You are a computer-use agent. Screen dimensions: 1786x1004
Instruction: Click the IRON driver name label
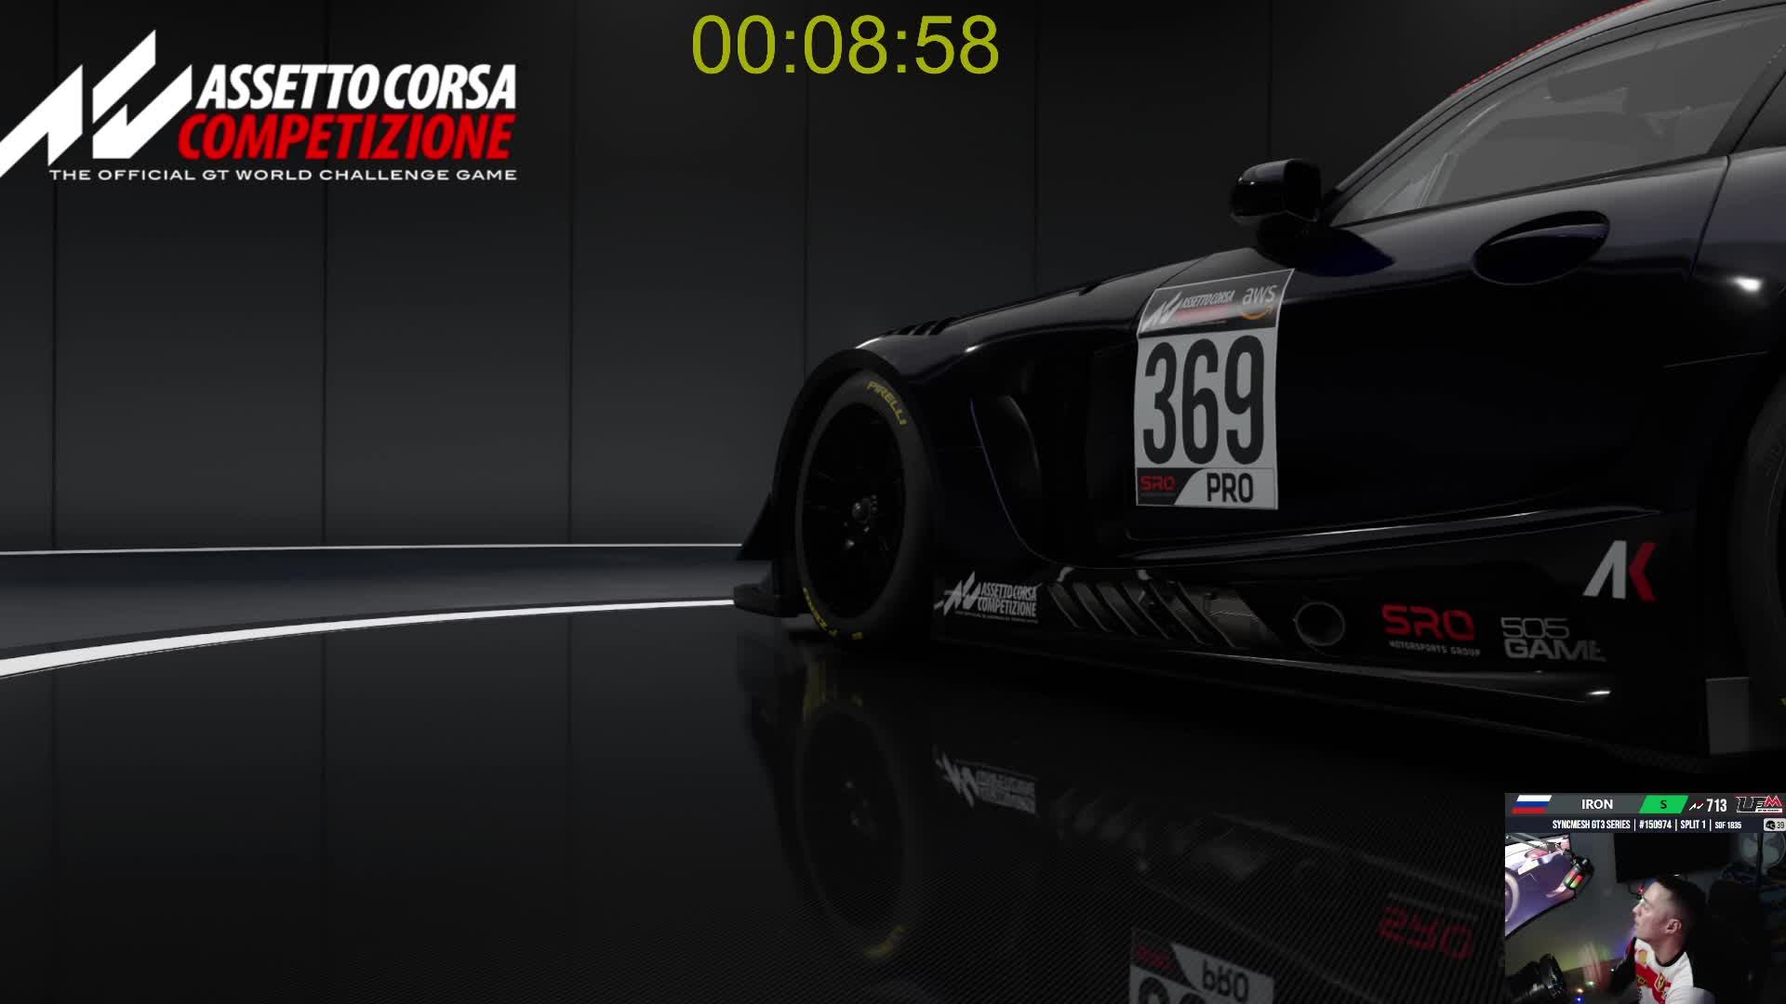1596,804
